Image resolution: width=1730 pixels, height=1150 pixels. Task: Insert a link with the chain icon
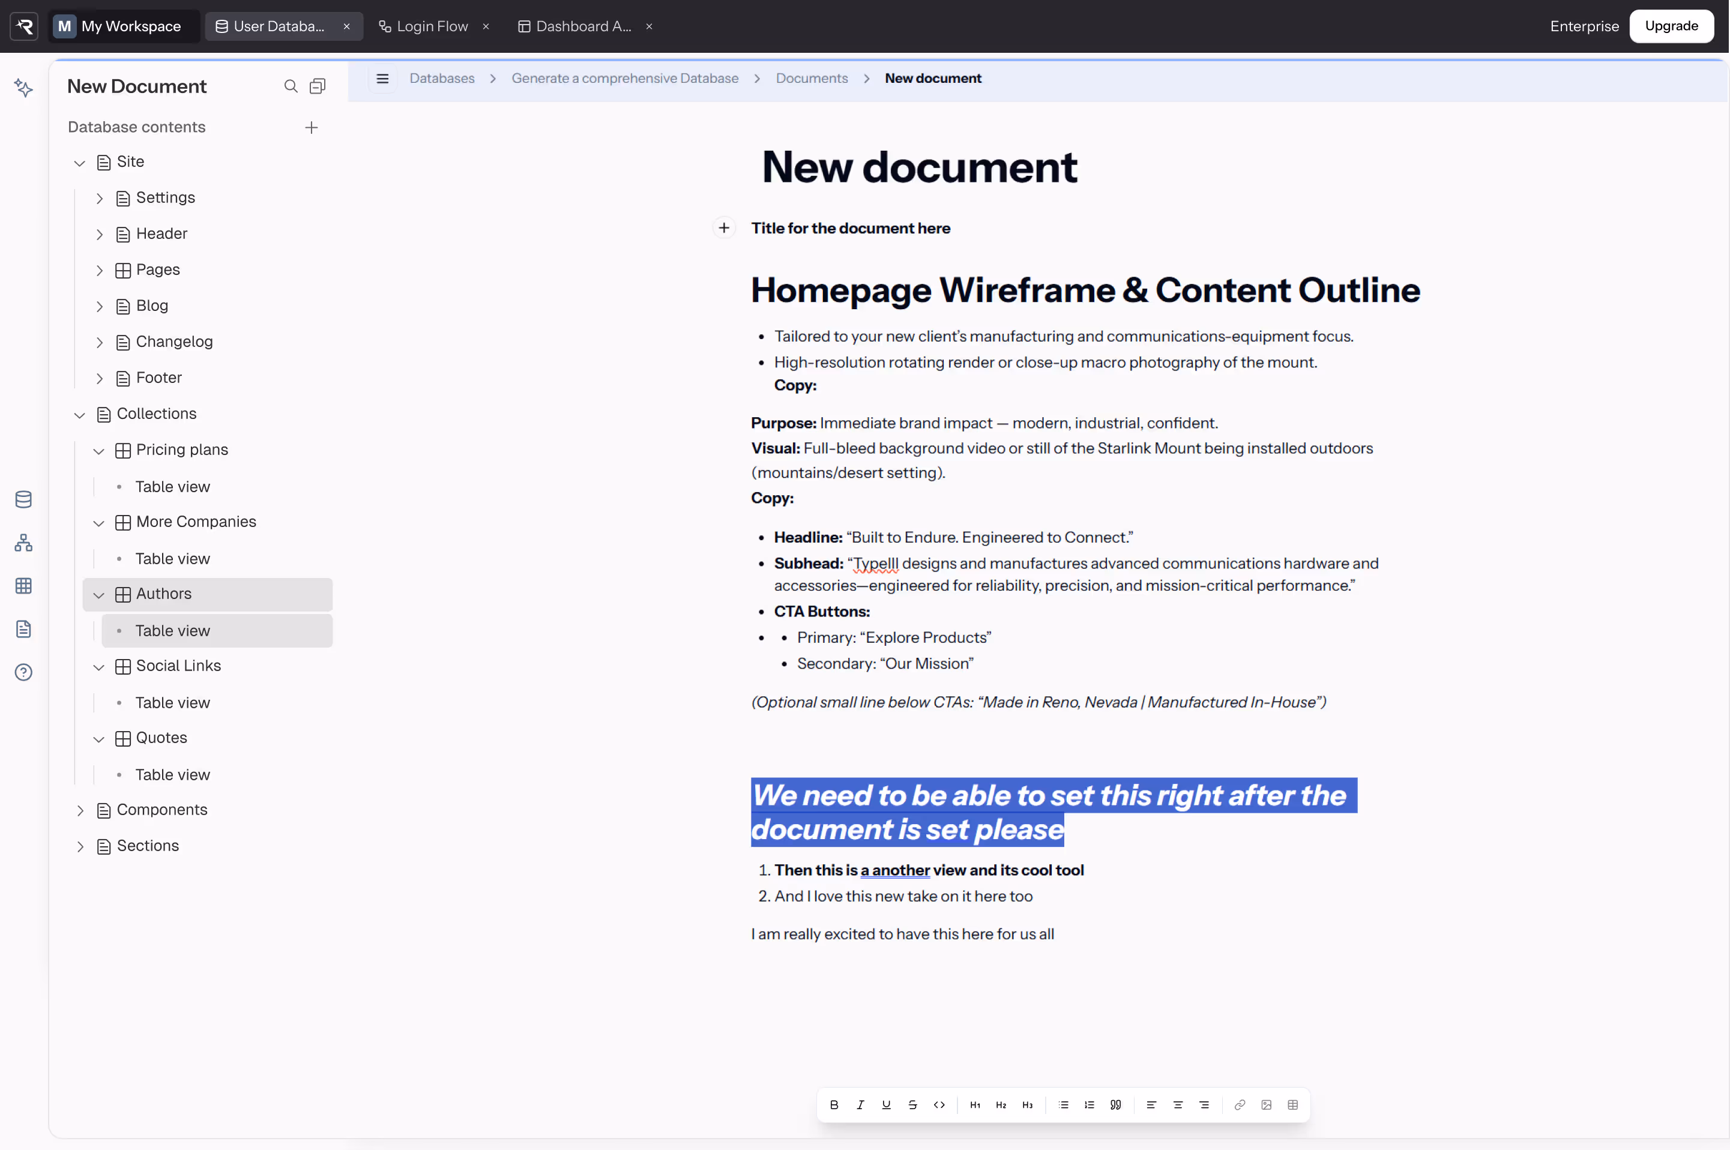coord(1240,1104)
